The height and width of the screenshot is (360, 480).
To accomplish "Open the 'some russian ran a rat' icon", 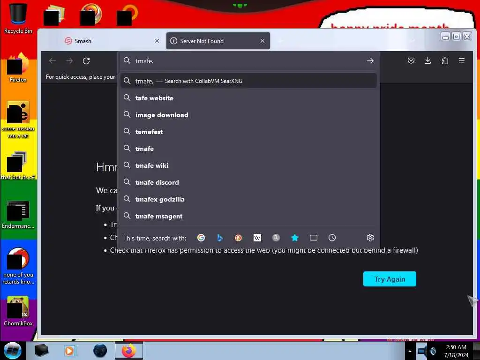I will 18,120.
